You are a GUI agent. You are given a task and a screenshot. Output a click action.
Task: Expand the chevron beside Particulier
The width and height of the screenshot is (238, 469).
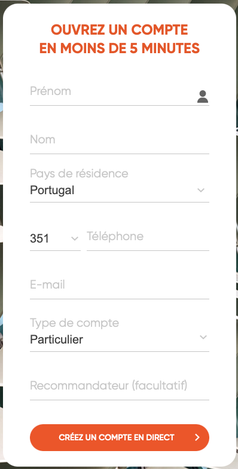click(203, 337)
